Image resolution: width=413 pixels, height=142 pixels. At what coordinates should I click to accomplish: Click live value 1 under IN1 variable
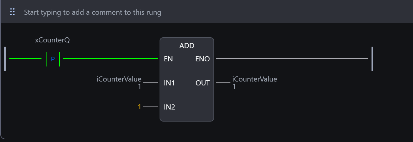140,86
